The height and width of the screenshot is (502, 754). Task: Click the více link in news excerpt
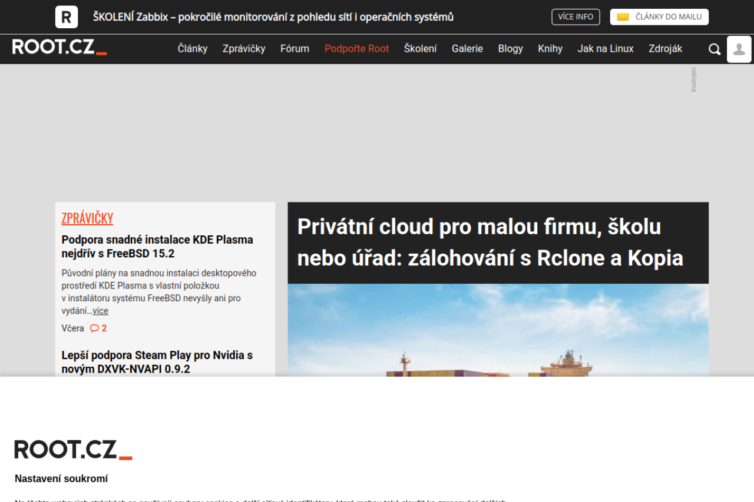click(100, 311)
